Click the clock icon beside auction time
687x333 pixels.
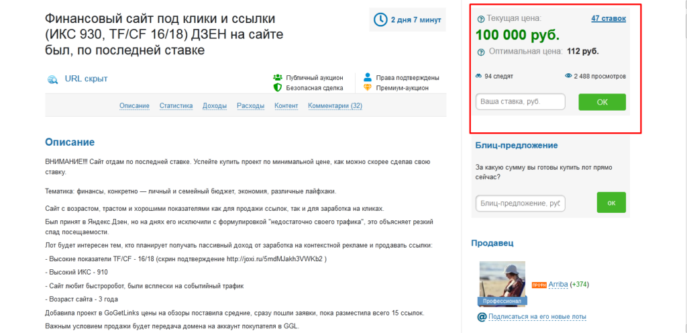tap(380, 20)
